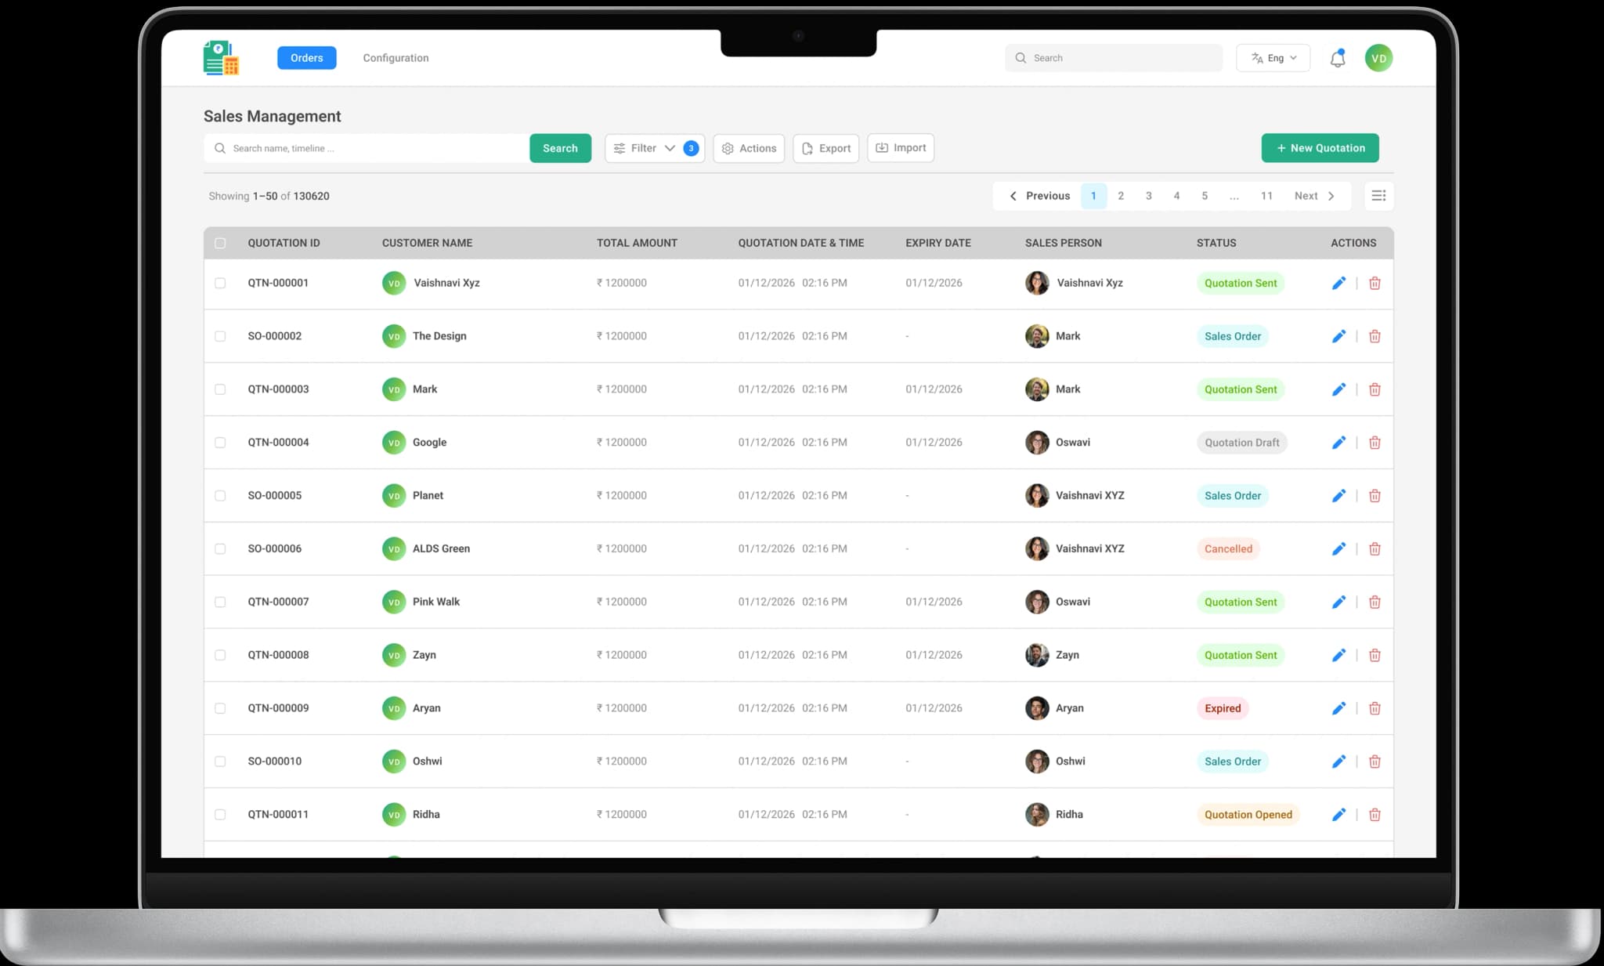Screen dimensions: 1604x966
Task: Click the notification bell icon
Action: 1338,59
